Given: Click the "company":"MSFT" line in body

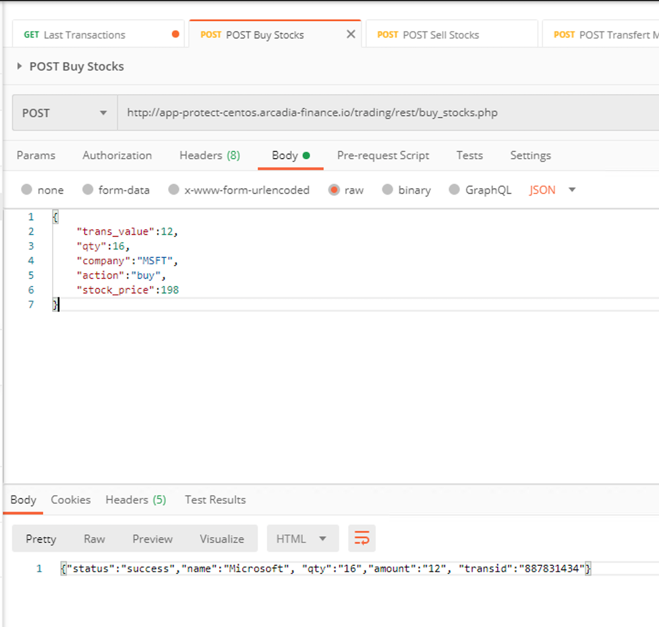Looking at the screenshot, I should point(127,260).
